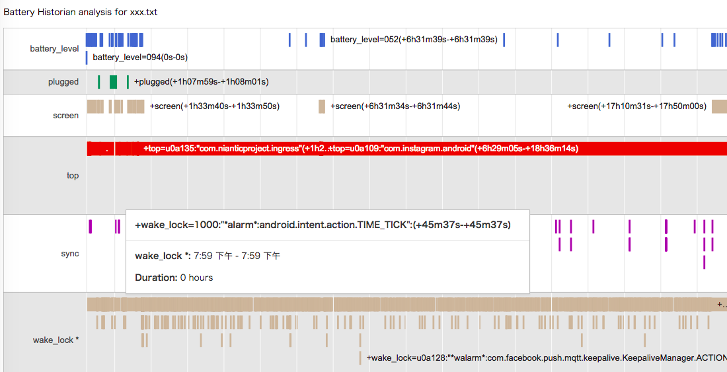The width and height of the screenshot is (727, 372).
Task: Click the plugged row label
Action: coord(63,82)
